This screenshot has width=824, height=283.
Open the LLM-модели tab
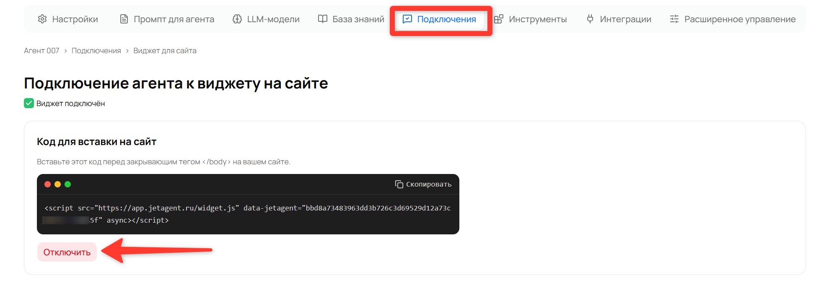click(x=266, y=19)
